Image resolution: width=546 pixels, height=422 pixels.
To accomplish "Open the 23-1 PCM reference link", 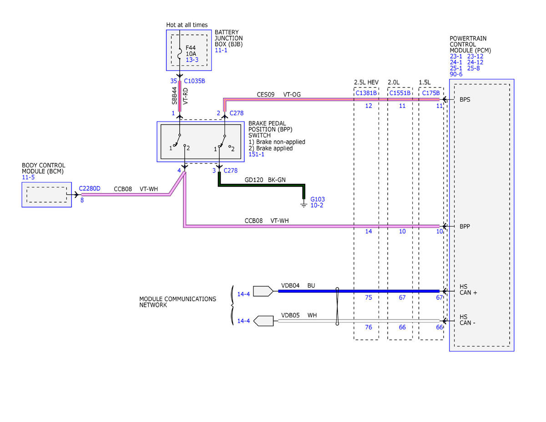I will (456, 56).
